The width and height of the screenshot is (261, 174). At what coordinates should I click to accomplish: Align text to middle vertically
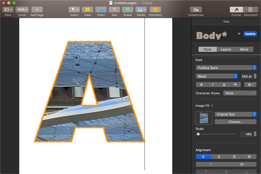click(226, 172)
